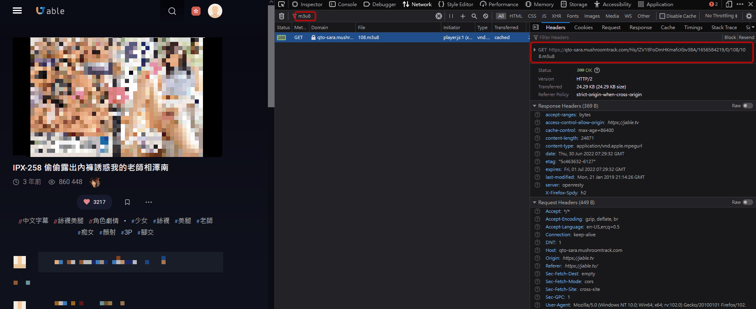Toggle Responsive Design Mode icon
Screen dimensions: 756x309
729,5
